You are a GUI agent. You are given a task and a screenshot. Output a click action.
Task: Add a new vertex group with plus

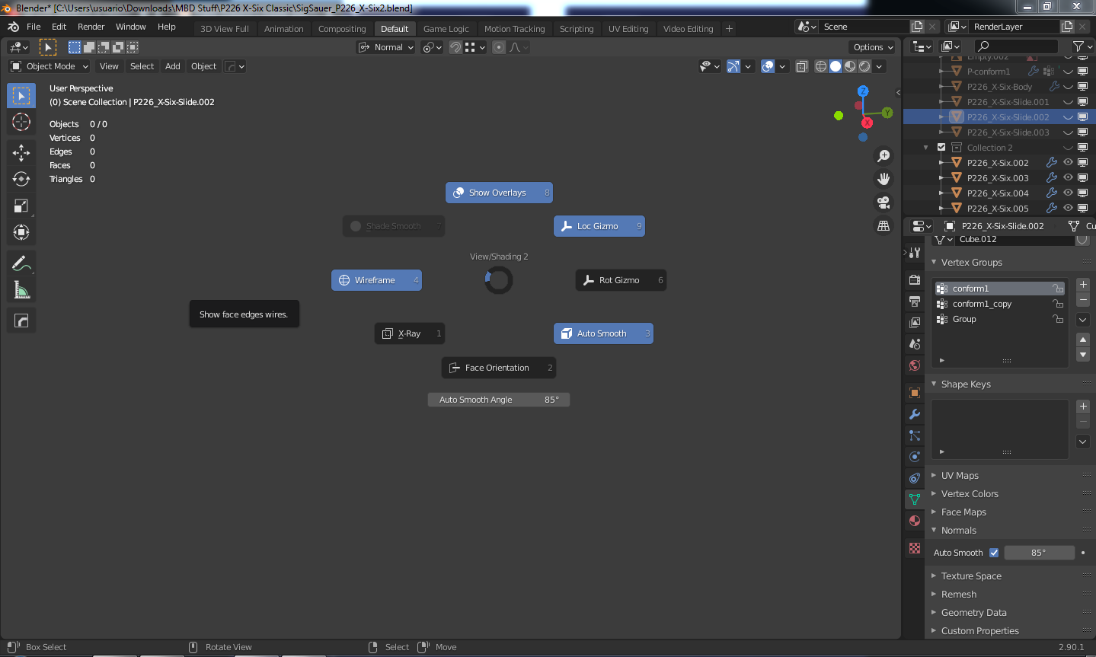[1083, 285]
